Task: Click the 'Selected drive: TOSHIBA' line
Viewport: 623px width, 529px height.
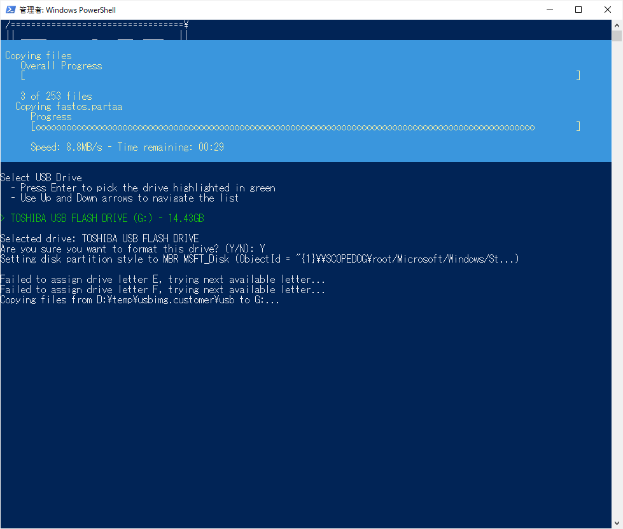Action: [99, 238]
